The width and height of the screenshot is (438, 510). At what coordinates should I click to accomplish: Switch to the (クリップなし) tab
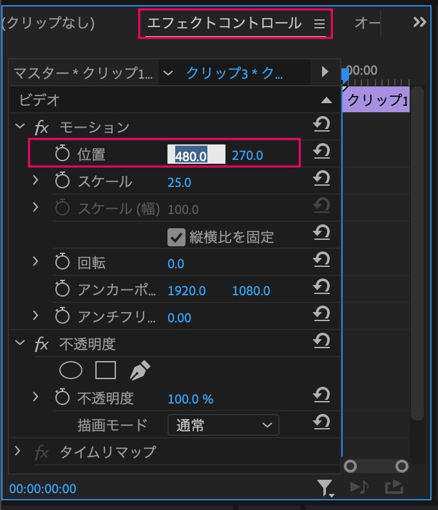48,23
